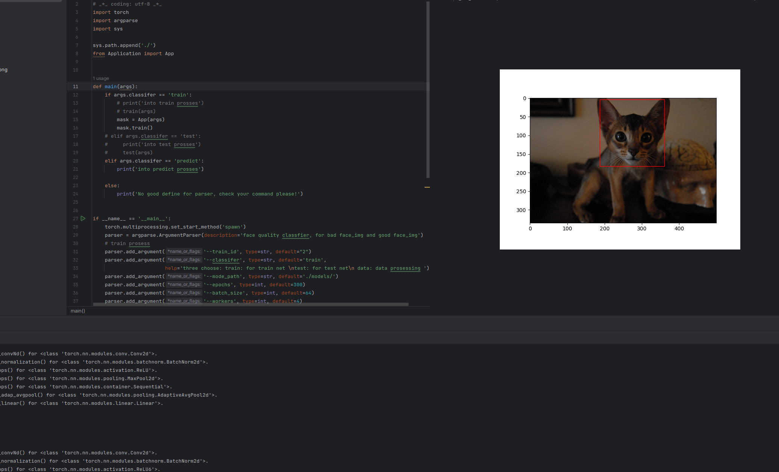Click the editor's vertical scrollbar thumb
The image size is (779, 472).
(x=428, y=90)
